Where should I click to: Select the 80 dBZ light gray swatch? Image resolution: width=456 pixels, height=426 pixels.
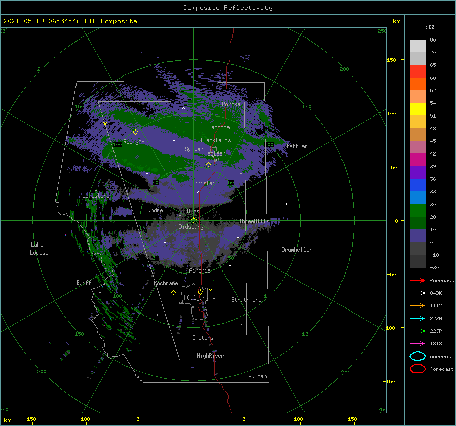[417, 46]
